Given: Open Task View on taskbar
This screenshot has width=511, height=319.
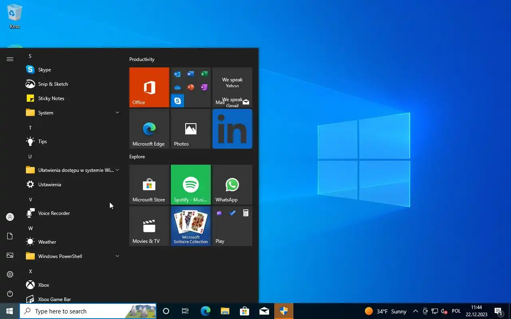Looking at the screenshot, I should pos(185,311).
